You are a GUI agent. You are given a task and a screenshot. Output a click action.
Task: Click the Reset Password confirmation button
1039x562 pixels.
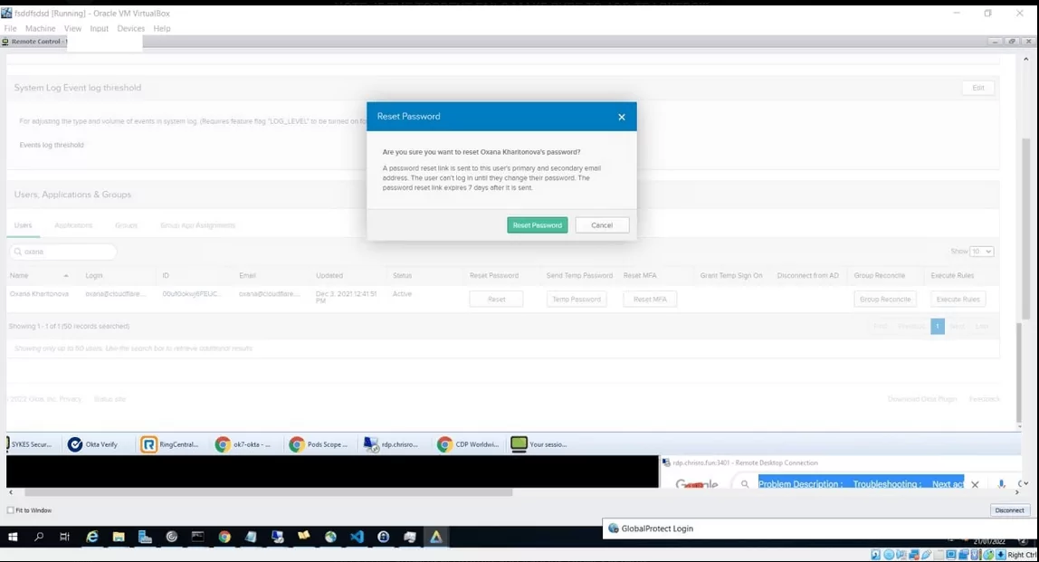click(x=537, y=224)
